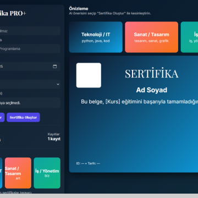Image resolution: width=198 pixels, height=198 pixels.
Task: Click the Ad Soyad certificate text
Action: [x=152, y=90]
